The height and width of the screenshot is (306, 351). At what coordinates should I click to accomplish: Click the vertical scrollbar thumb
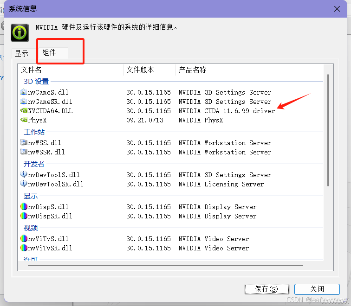[x=328, y=130]
